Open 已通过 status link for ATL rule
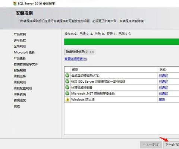The image size is (179, 149). [x=163, y=76]
